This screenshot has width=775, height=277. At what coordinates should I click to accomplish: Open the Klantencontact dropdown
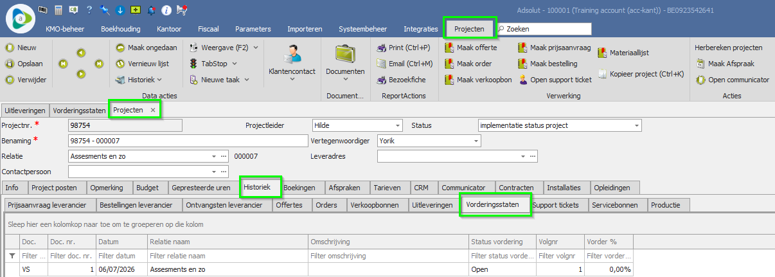[292, 64]
